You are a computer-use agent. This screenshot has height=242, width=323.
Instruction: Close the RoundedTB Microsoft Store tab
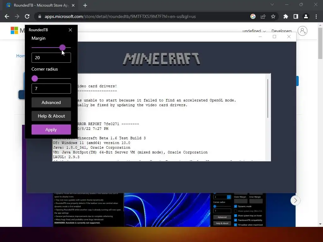pos(73,5)
